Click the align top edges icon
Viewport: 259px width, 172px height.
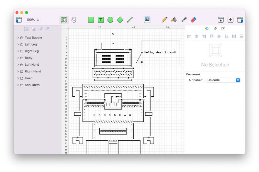[211, 36]
